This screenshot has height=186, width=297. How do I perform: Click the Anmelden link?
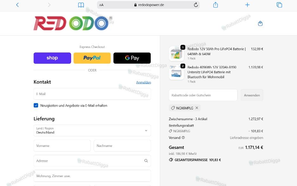[144, 82]
